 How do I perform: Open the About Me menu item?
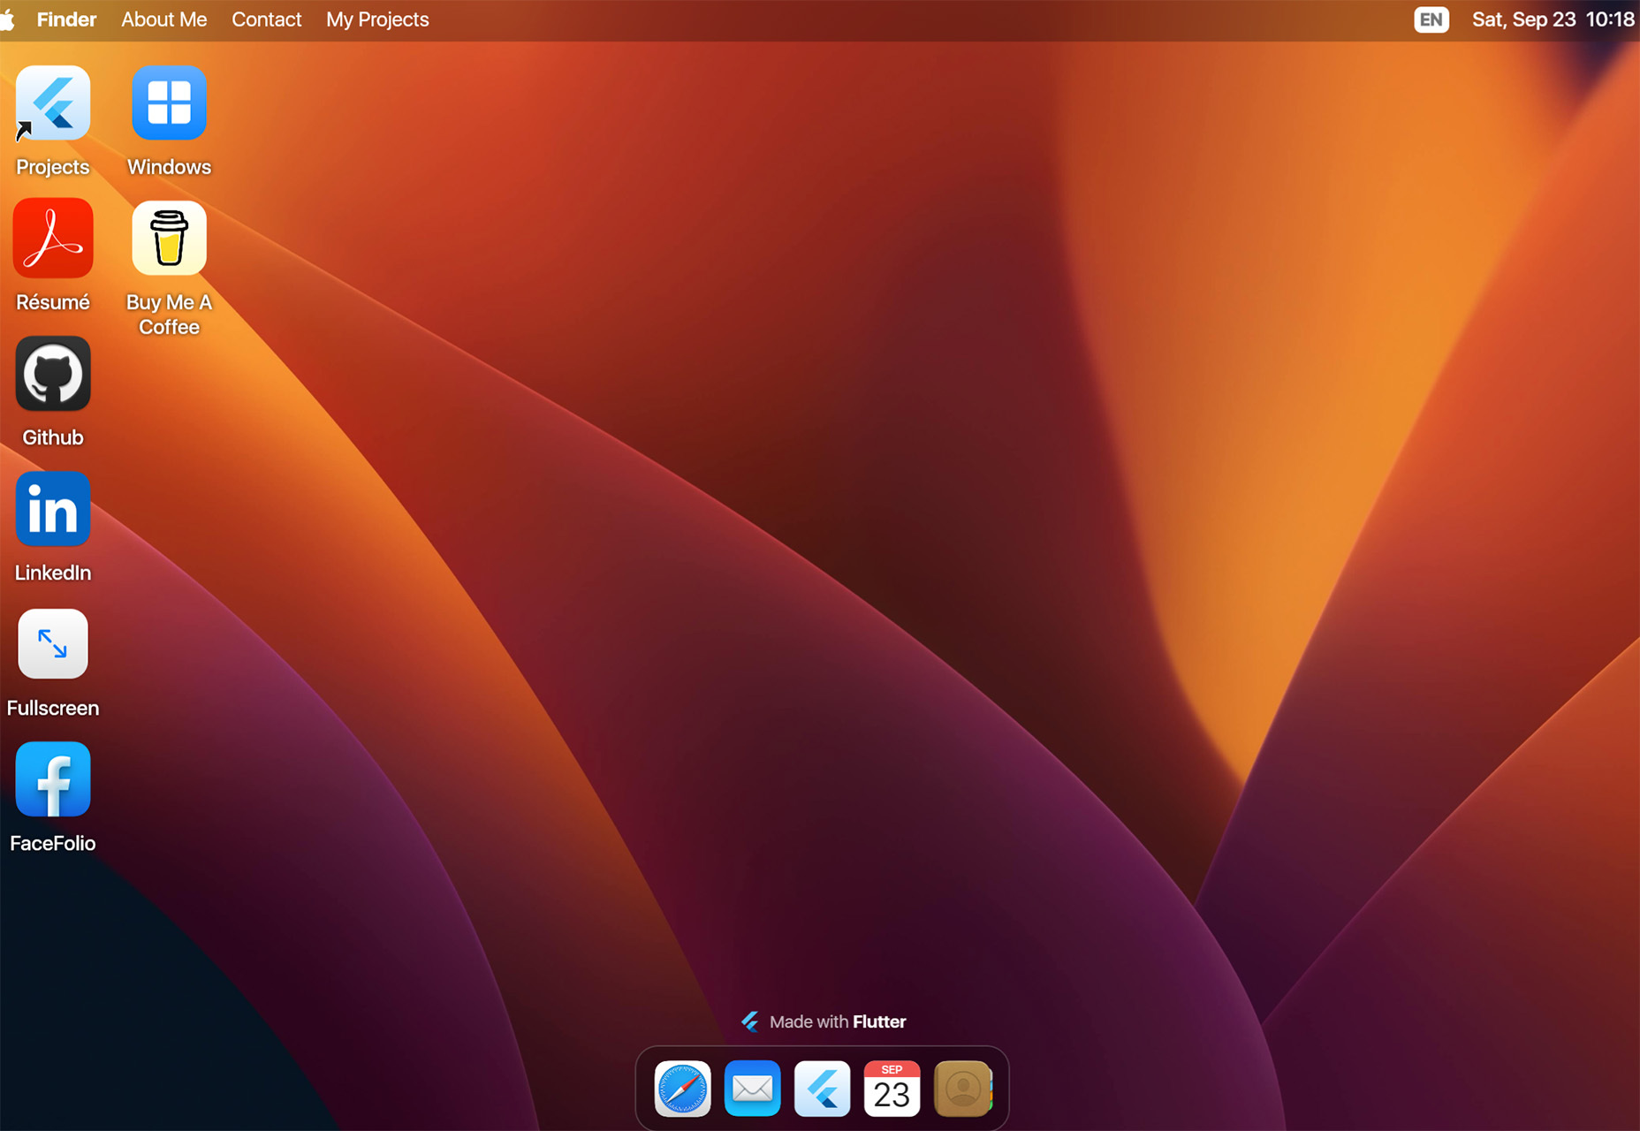[x=163, y=19]
